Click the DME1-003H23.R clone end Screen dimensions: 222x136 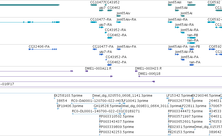click(x=136, y=71)
